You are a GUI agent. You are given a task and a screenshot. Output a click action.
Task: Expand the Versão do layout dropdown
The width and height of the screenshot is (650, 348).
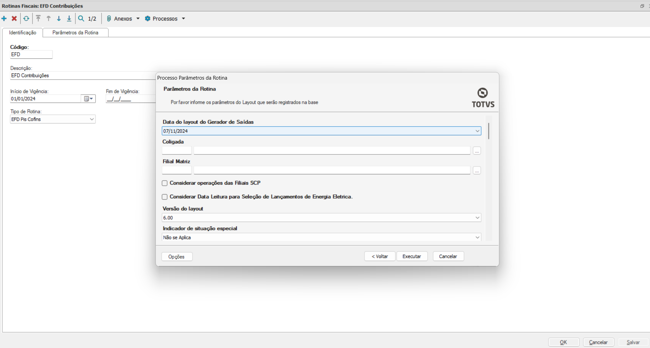click(477, 218)
